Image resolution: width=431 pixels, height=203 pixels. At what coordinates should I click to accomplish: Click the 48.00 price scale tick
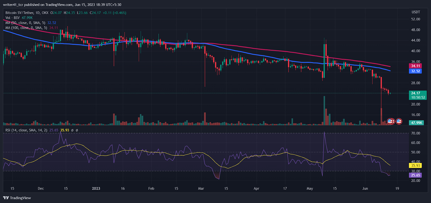coord(416,30)
